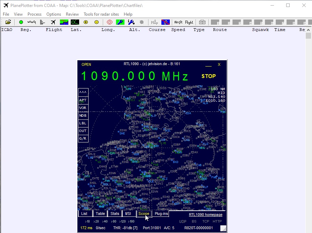The height and width of the screenshot is (233, 312).
Task: Toggle the G/R button in RTL1090
Action: point(83,138)
